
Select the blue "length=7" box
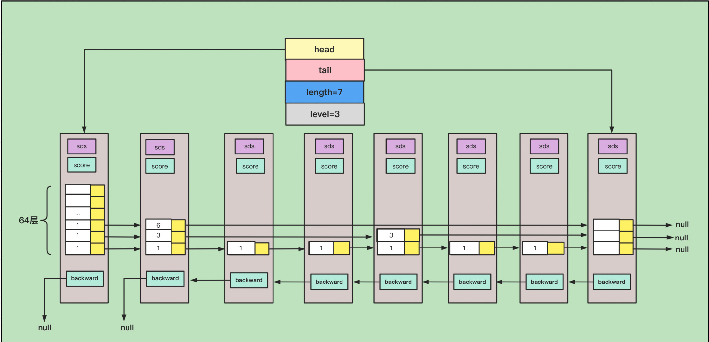coord(324,92)
